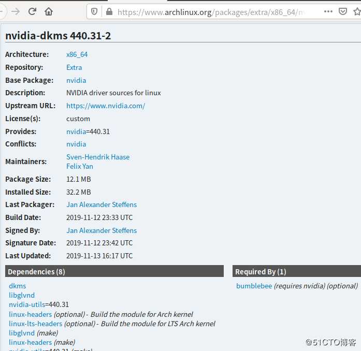Open Last Packager Jan Alexander Steffens link
The height and width of the screenshot is (351, 361).
pos(102,204)
